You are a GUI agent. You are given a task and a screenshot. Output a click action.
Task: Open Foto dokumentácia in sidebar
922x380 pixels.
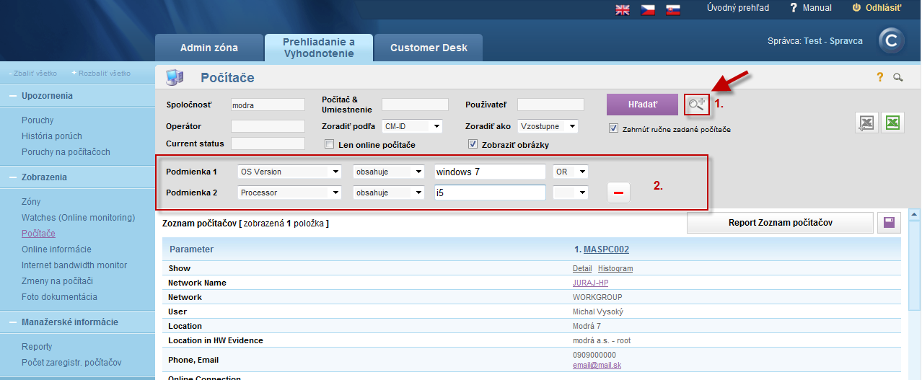(59, 297)
